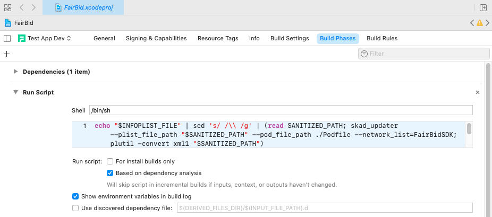Go back with the left chevron
This screenshot has width=492, height=217.
click(x=21, y=7)
